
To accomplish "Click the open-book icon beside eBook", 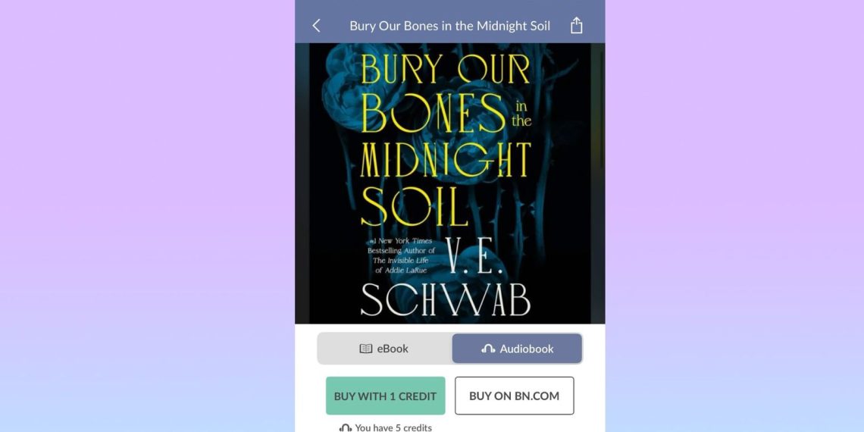I will (366, 349).
